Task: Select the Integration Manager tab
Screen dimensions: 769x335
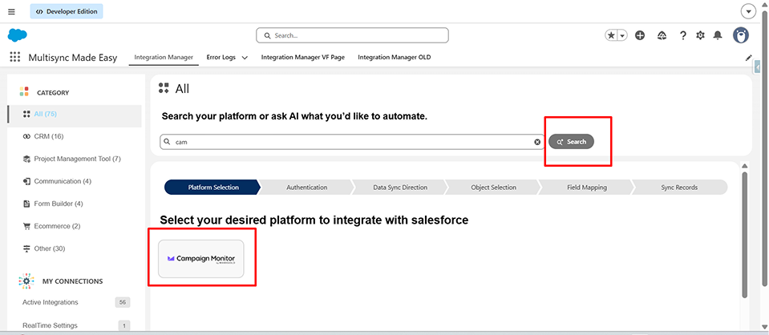Action: coord(164,58)
